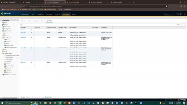The image size is (187, 105).
Task: Open QoS in the sidebar
Action: point(5,49)
